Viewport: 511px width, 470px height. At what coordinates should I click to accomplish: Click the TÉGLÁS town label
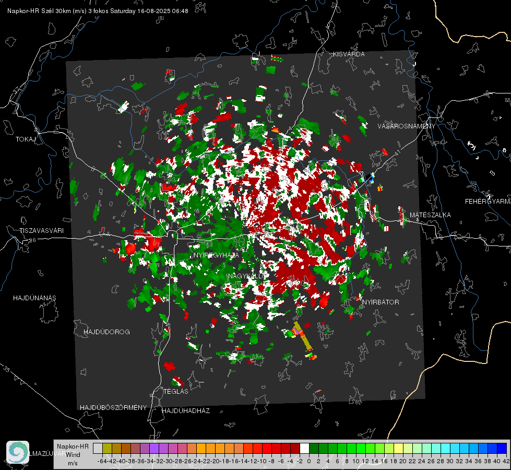(x=176, y=392)
